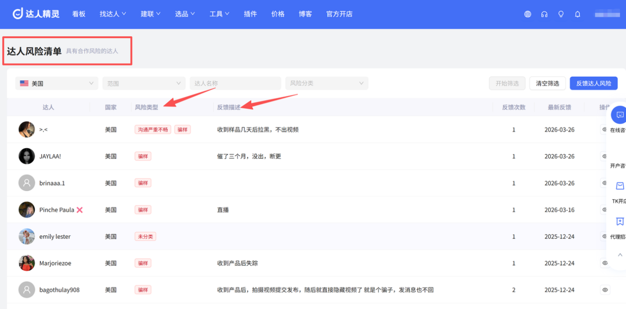
Task: Open the 范围 dropdown filter
Action: 144,83
